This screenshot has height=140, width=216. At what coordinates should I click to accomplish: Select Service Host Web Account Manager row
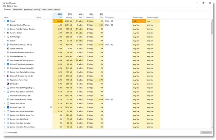coord(82,127)
